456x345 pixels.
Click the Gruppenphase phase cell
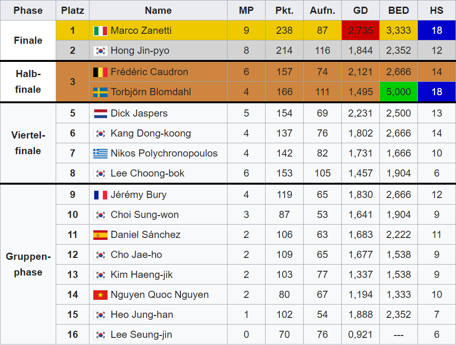click(x=28, y=265)
